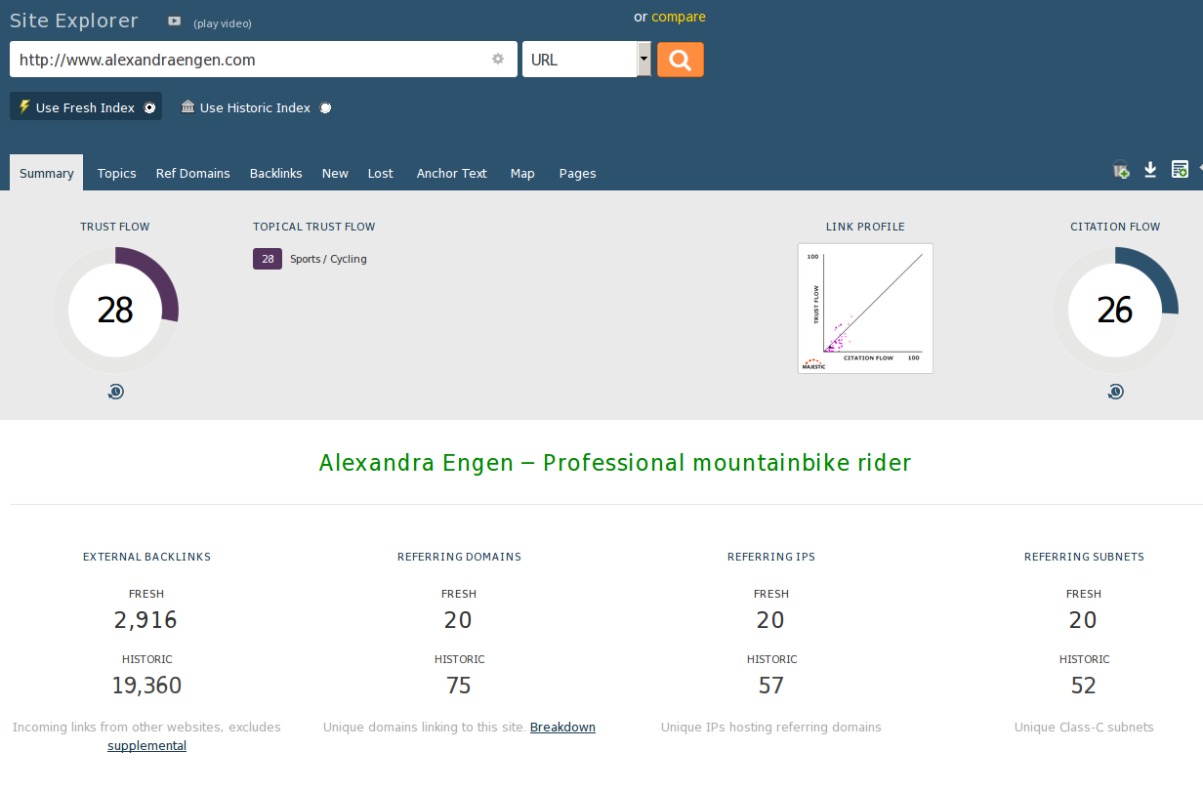Click the Referring Domains heading

[459, 557]
